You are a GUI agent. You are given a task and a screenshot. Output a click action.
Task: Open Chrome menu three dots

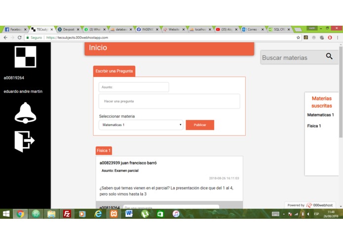[x=338, y=38]
